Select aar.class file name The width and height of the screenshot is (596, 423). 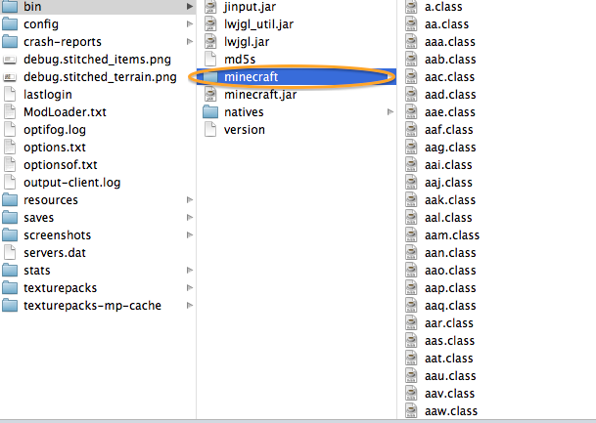pos(449,322)
